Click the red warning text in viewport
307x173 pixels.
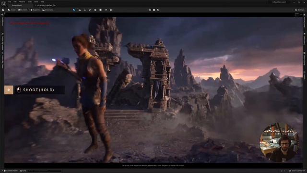pos(29,23)
